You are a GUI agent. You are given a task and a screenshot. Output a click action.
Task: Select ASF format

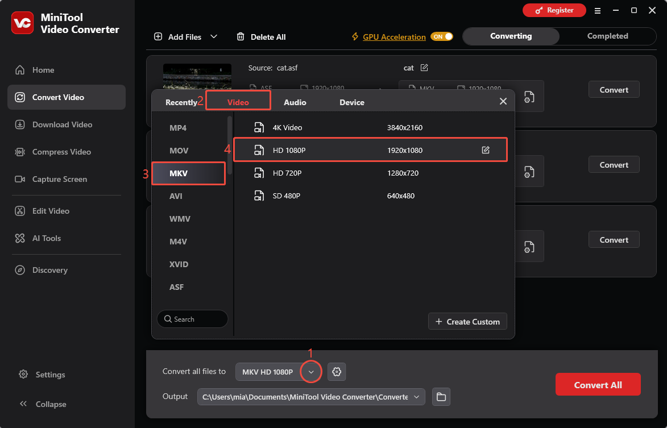pyautogui.click(x=189, y=287)
